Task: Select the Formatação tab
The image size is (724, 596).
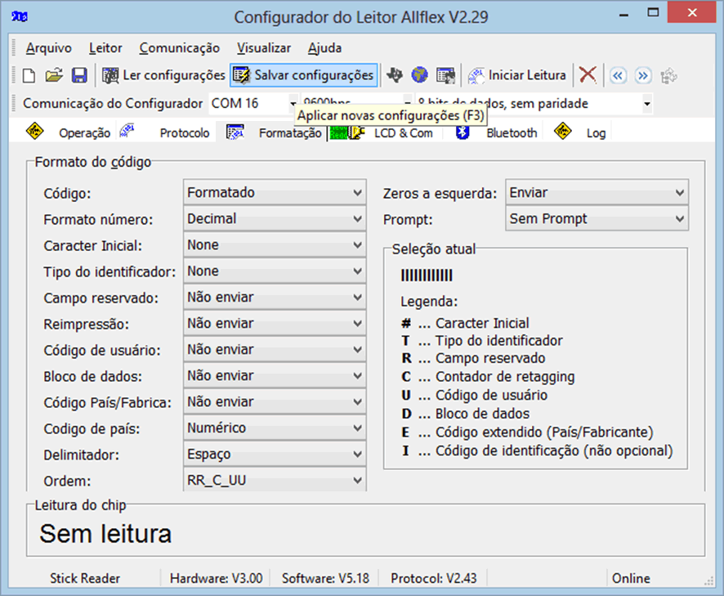Action: click(271, 132)
